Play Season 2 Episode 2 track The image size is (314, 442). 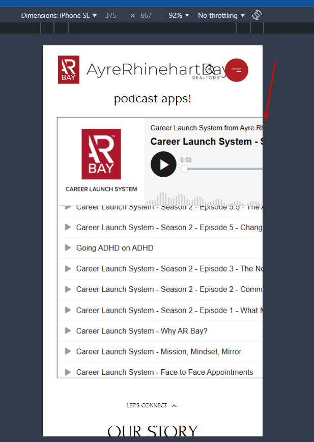(x=68, y=289)
